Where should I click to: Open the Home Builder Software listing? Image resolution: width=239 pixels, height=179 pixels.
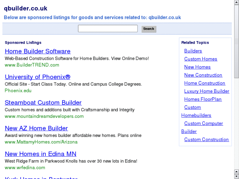(x=37, y=51)
